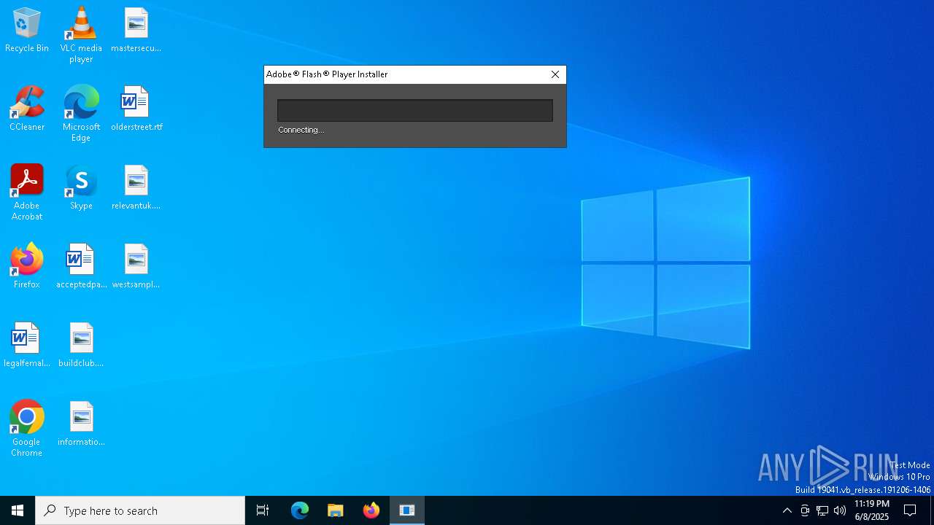Open Task View from the taskbar
Viewport: 934px width, 525px height.
click(263, 510)
